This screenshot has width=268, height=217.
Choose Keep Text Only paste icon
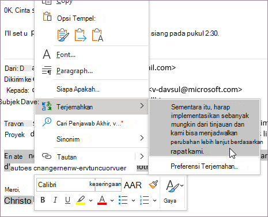pyautogui.click(x=97, y=35)
